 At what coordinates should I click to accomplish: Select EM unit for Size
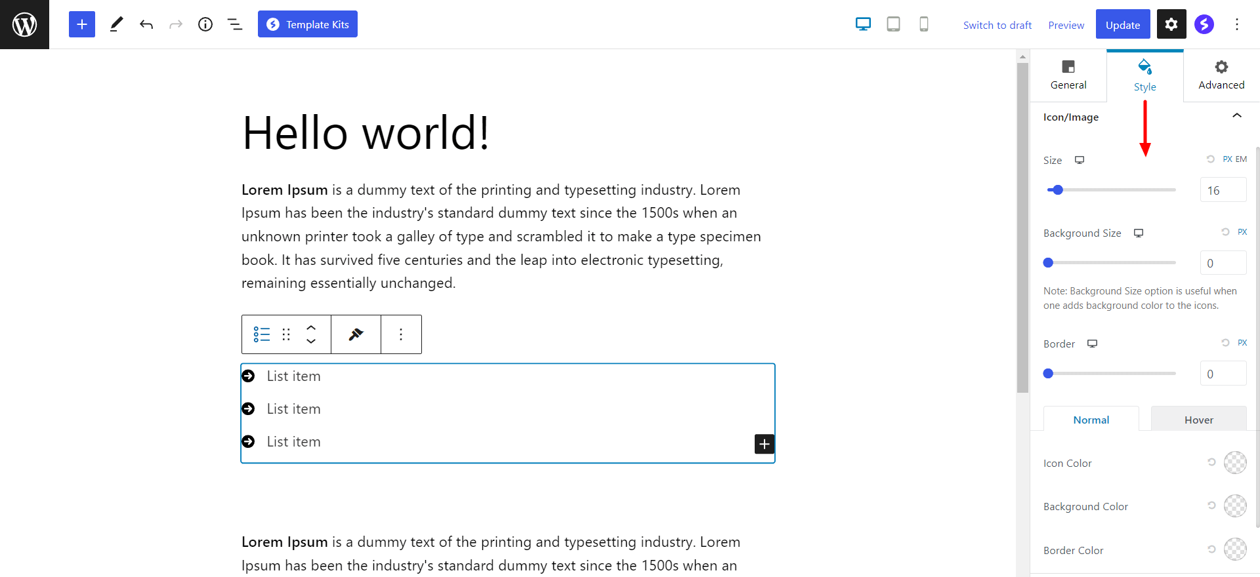(x=1241, y=159)
